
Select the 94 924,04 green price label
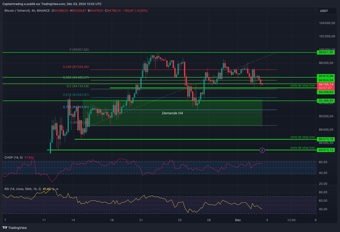pos(326,80)
